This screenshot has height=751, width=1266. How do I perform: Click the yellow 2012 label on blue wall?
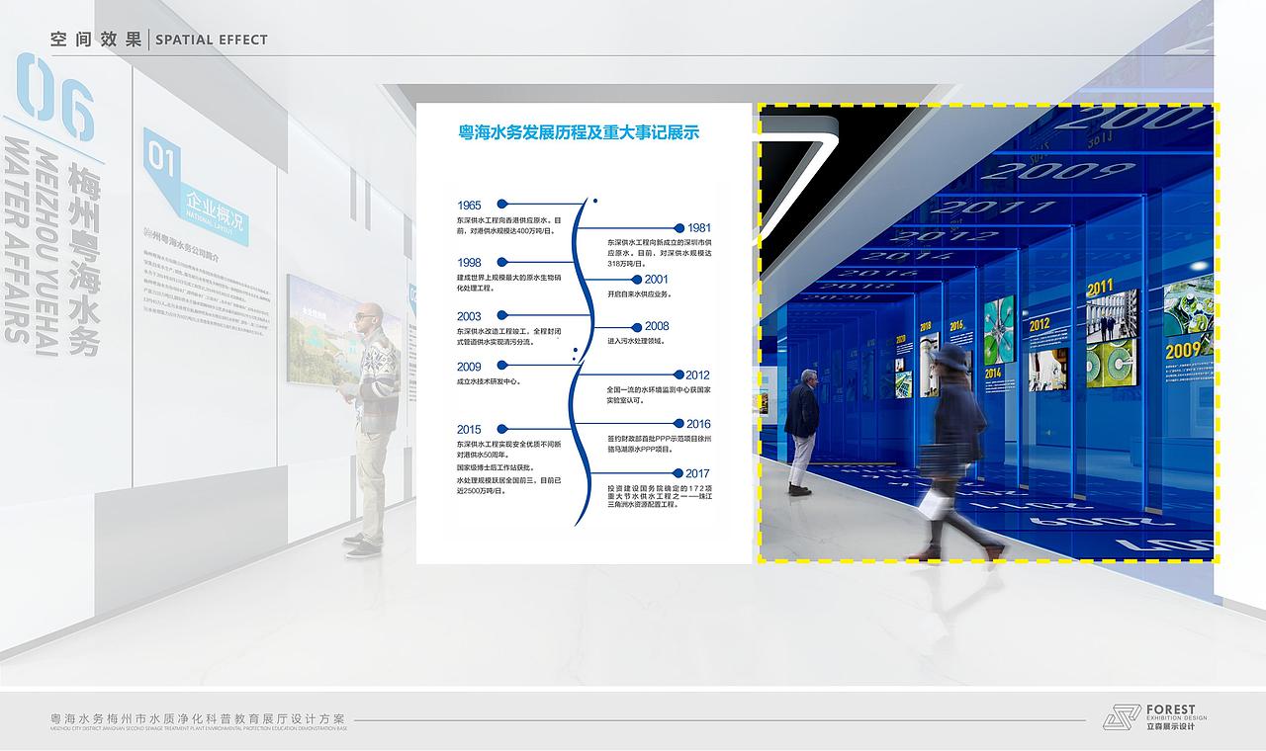pyautogui.click(x=1039, y=325)
